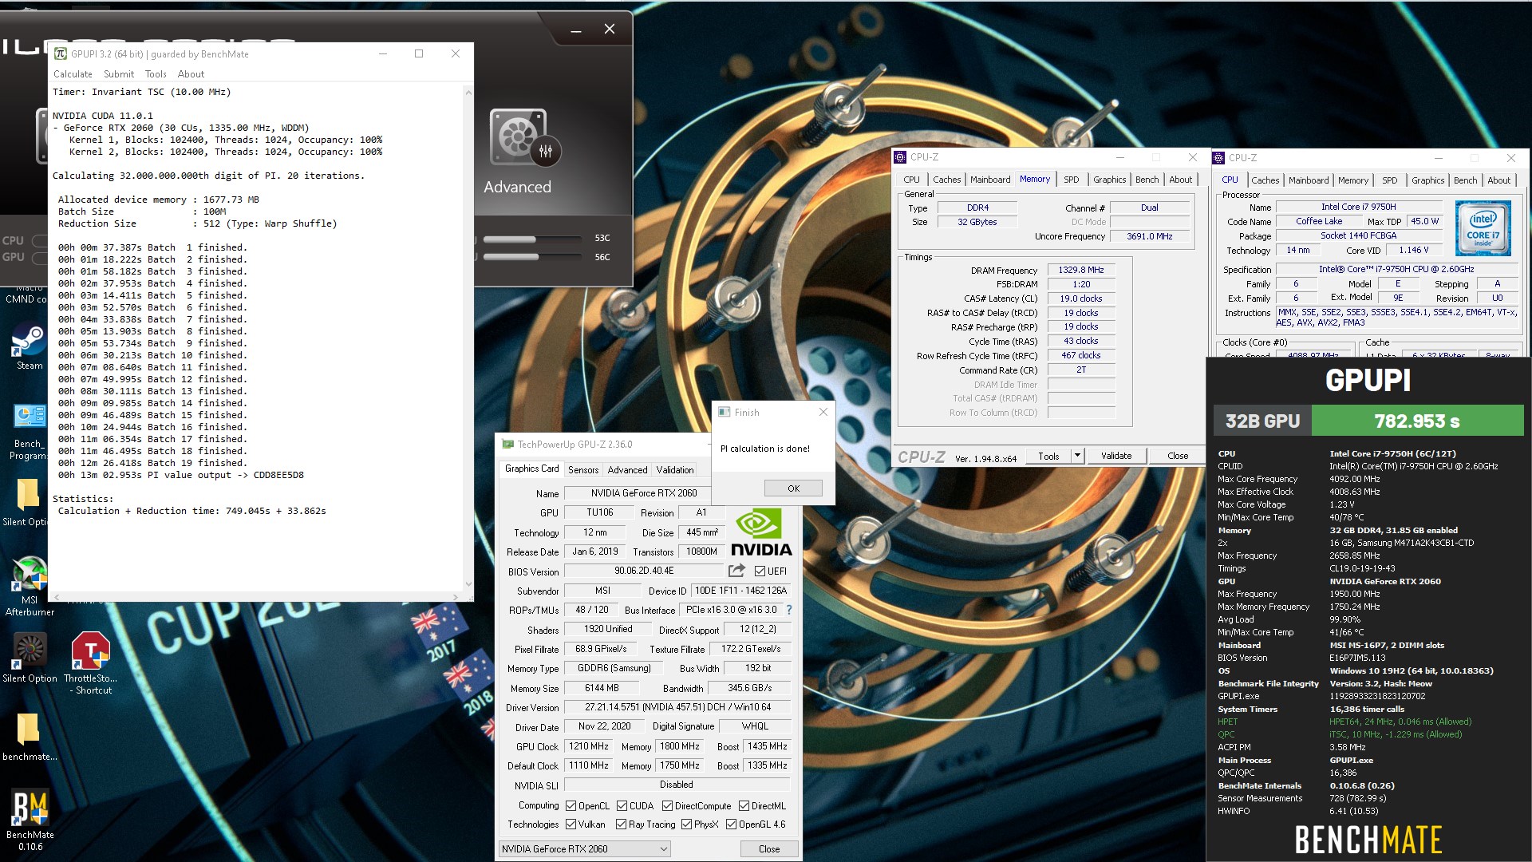Click Close button in GPU-Z
The width and height of the screenshot is (1532, 862).
click(x=769, y=849)
